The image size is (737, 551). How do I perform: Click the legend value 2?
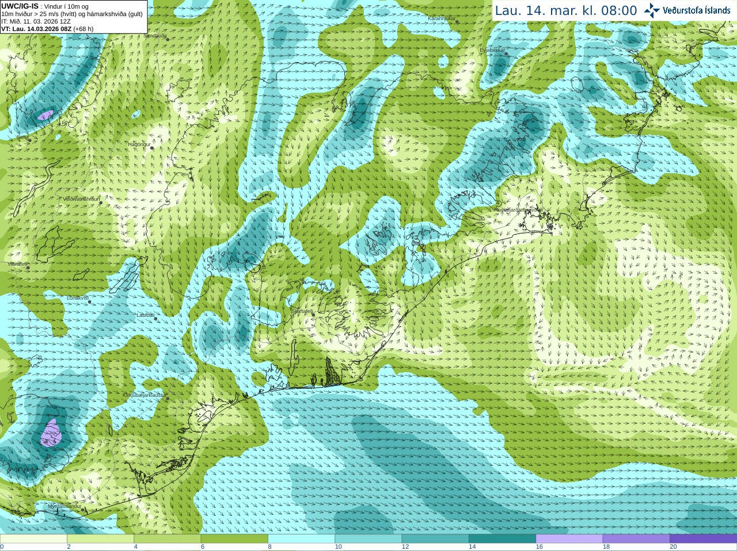pos(69,547)
